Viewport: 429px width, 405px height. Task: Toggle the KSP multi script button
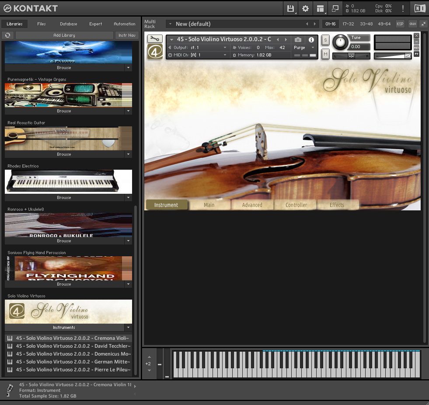pyautogui.click(x=400, y=24)
